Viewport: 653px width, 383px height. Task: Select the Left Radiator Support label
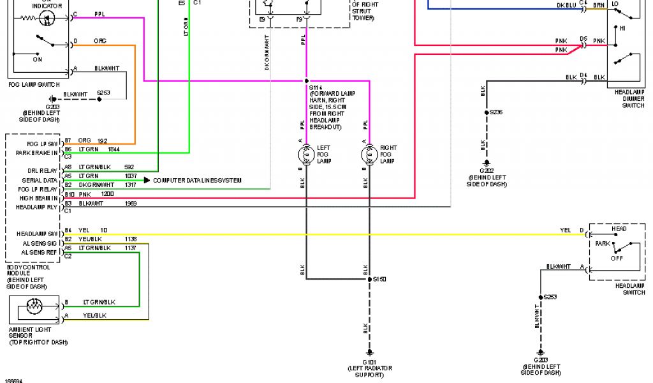(369, 372)
